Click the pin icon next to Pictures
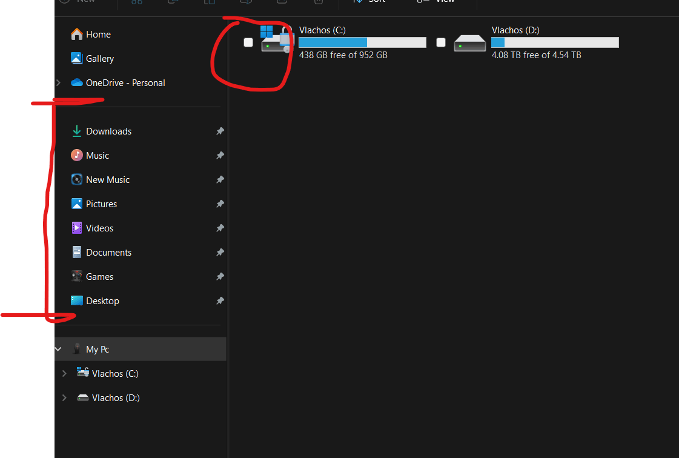 pyautogui.click(x=220, y=204)
